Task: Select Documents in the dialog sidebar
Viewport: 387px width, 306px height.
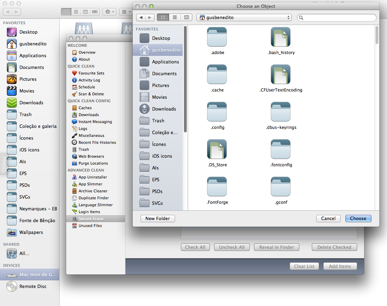Action: 158,73
